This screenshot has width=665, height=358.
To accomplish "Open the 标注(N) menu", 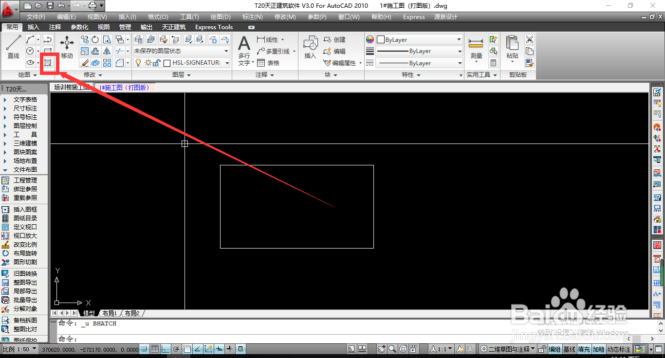I will point(252,17).
